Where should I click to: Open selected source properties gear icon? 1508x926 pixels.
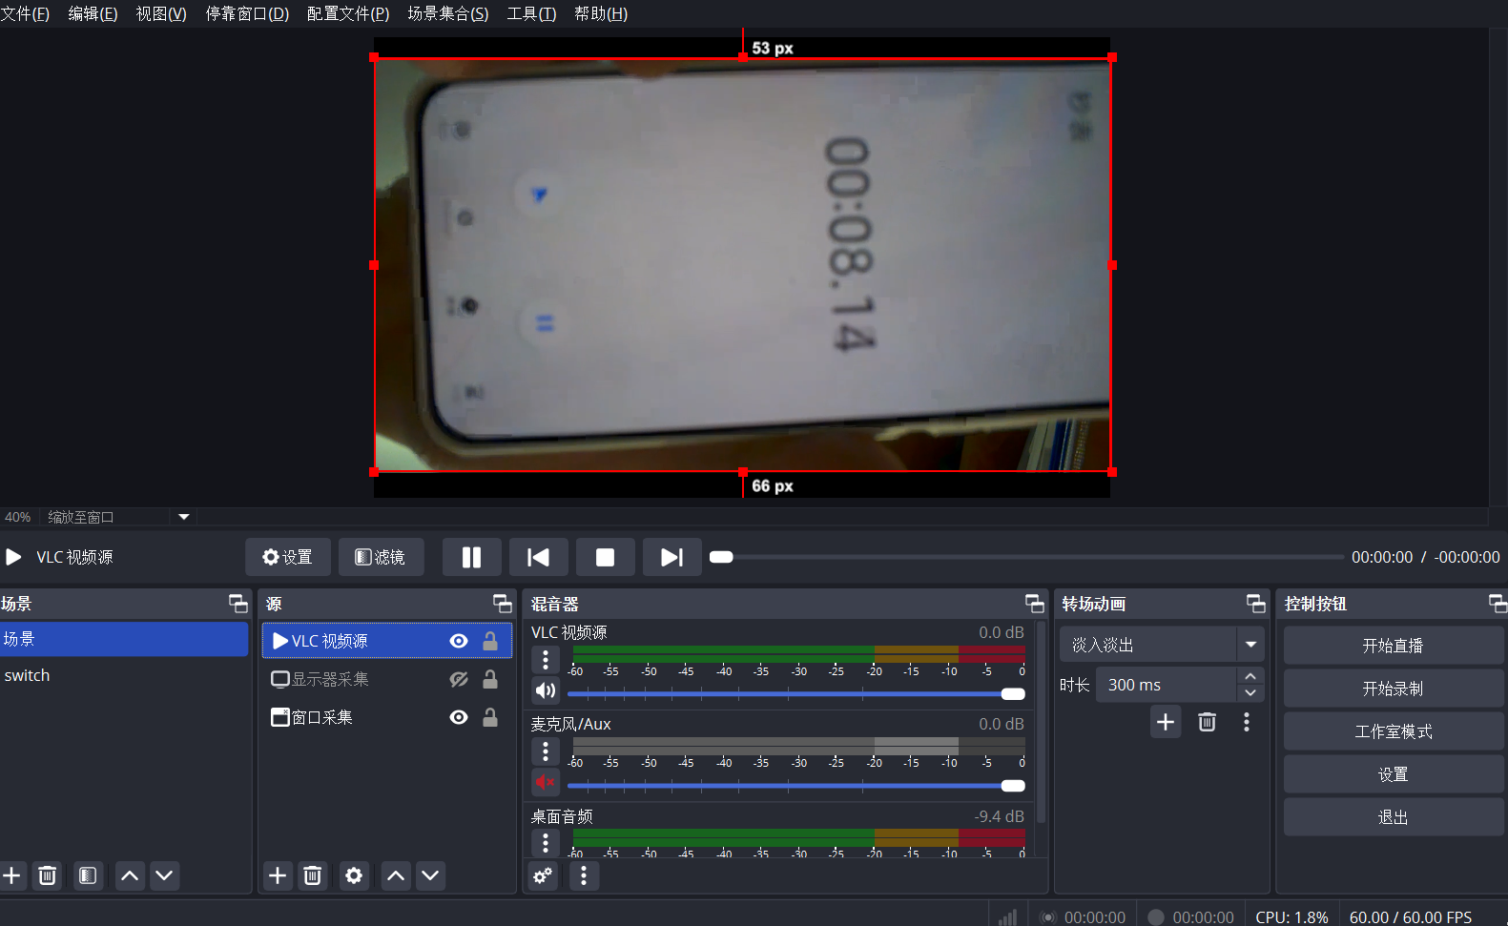pyautogui.click(x=354, y=875)
